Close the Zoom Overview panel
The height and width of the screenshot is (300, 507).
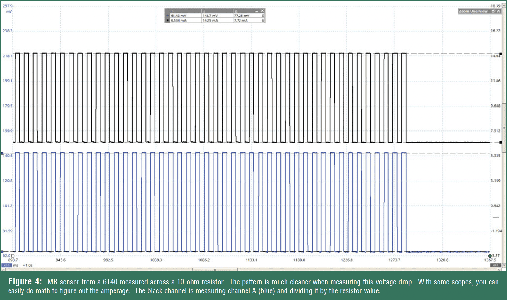(499, 11)
